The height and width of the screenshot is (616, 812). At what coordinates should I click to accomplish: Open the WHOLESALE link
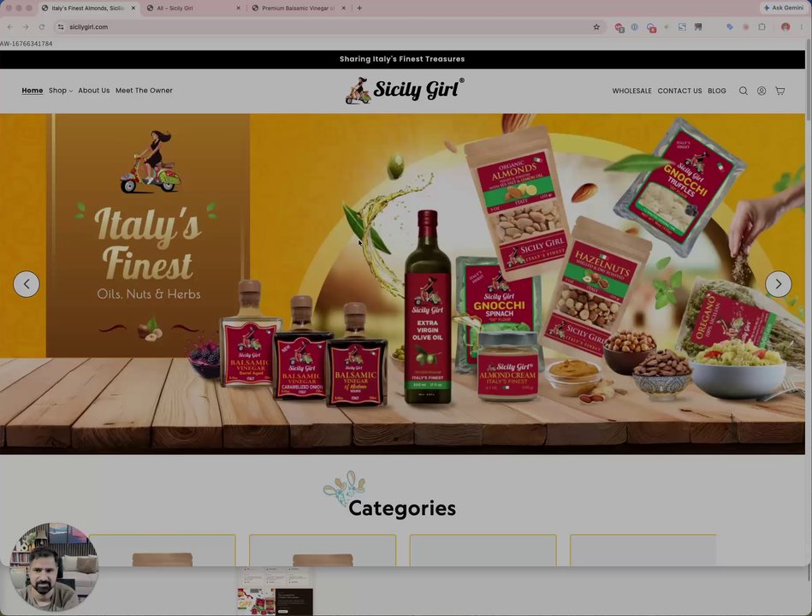click(x=631, y=91)
